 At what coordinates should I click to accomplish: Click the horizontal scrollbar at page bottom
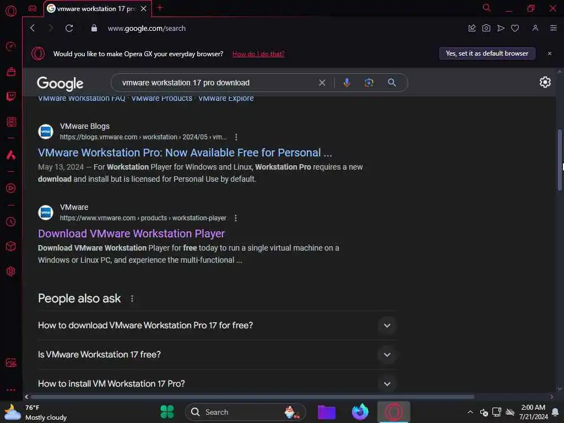[252, 397]
